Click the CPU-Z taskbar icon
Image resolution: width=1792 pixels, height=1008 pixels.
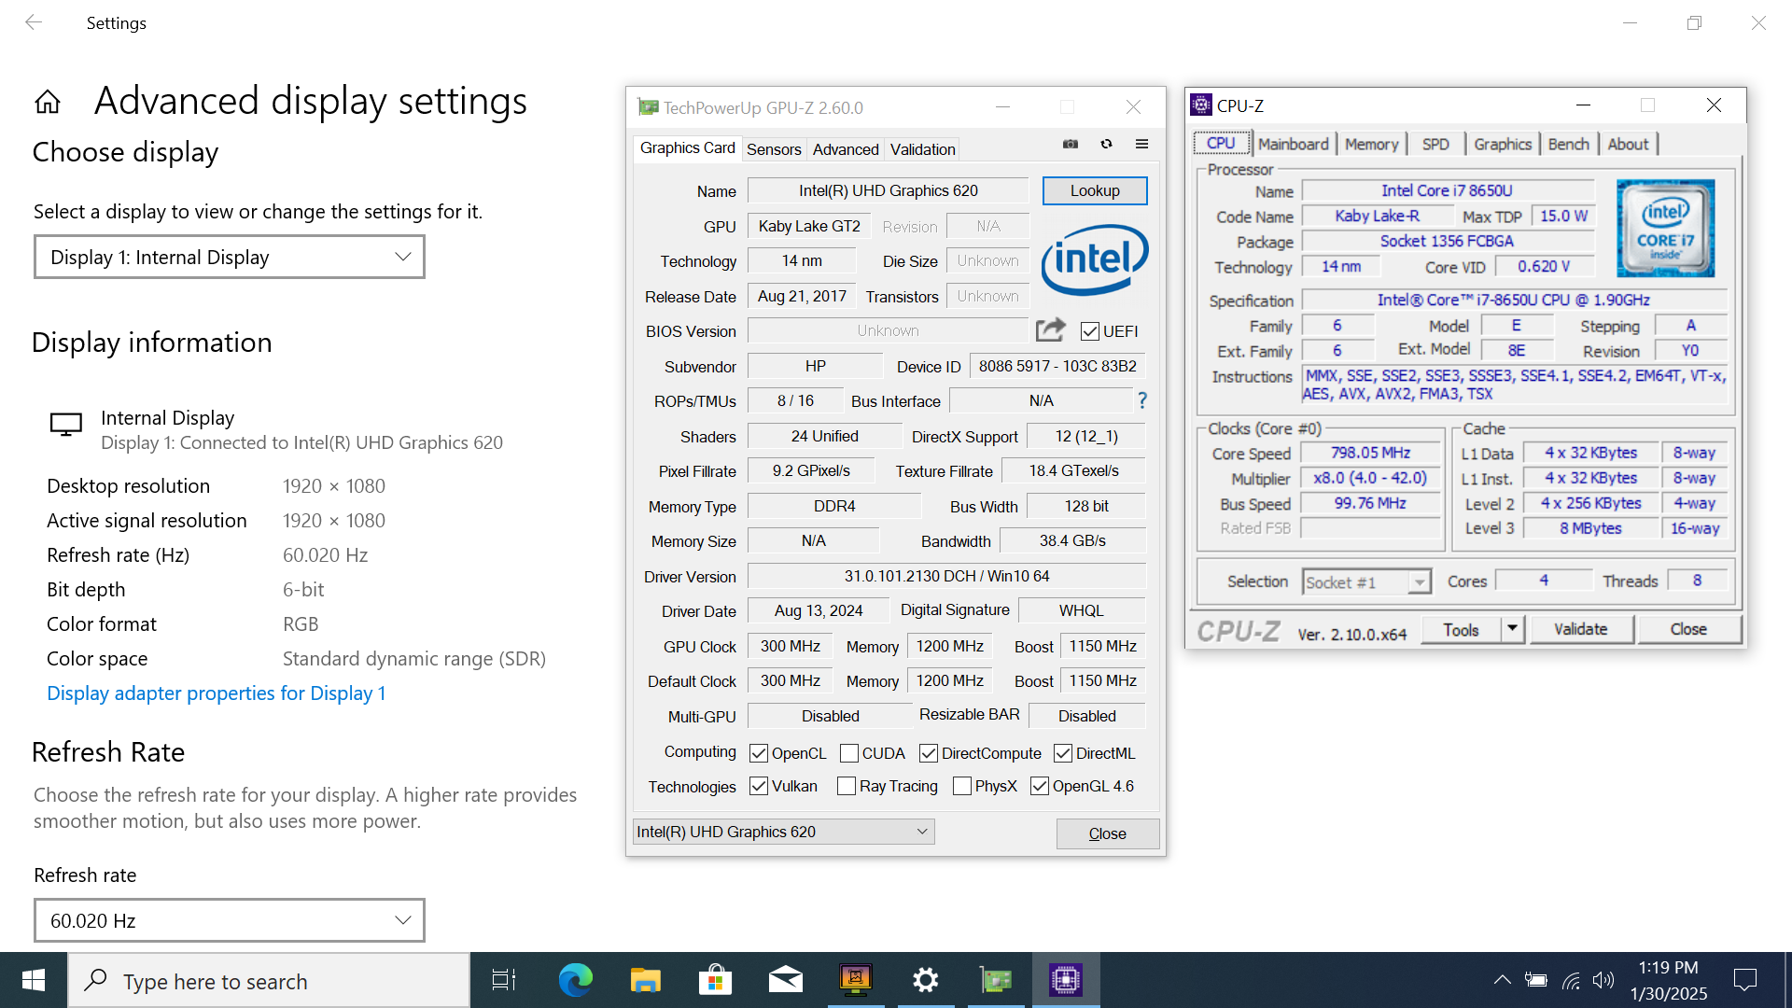[x=1066, y=980]
